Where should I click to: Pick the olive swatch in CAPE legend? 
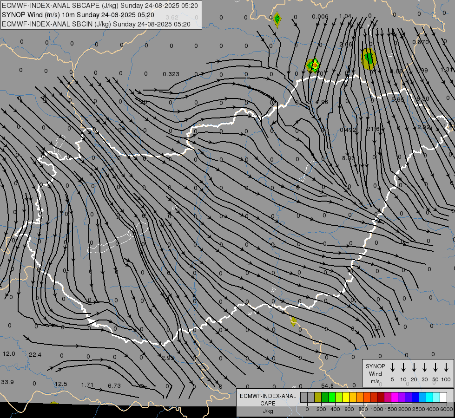point(318,398)
